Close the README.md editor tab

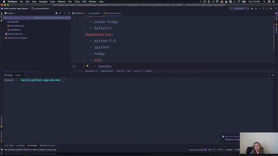pos(86,13)
